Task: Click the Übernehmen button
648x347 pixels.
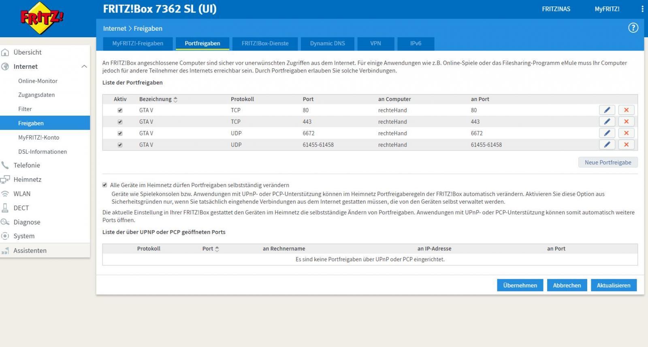Action: (520, 285)
